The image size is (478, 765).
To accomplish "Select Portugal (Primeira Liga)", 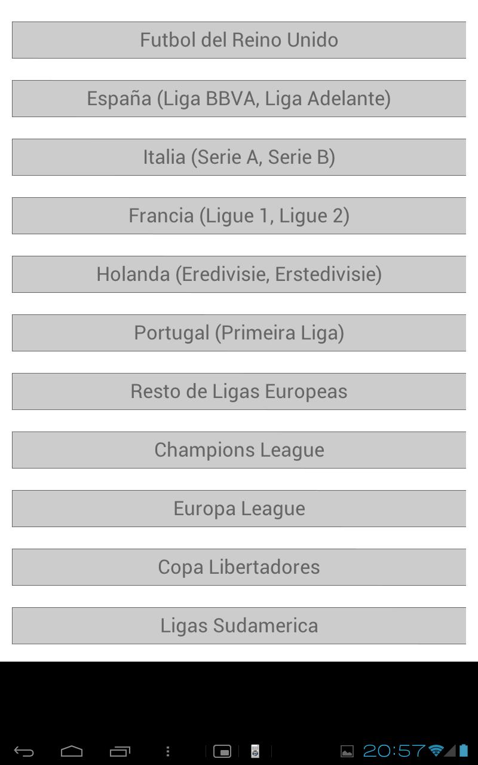I will tap(239, 333).
